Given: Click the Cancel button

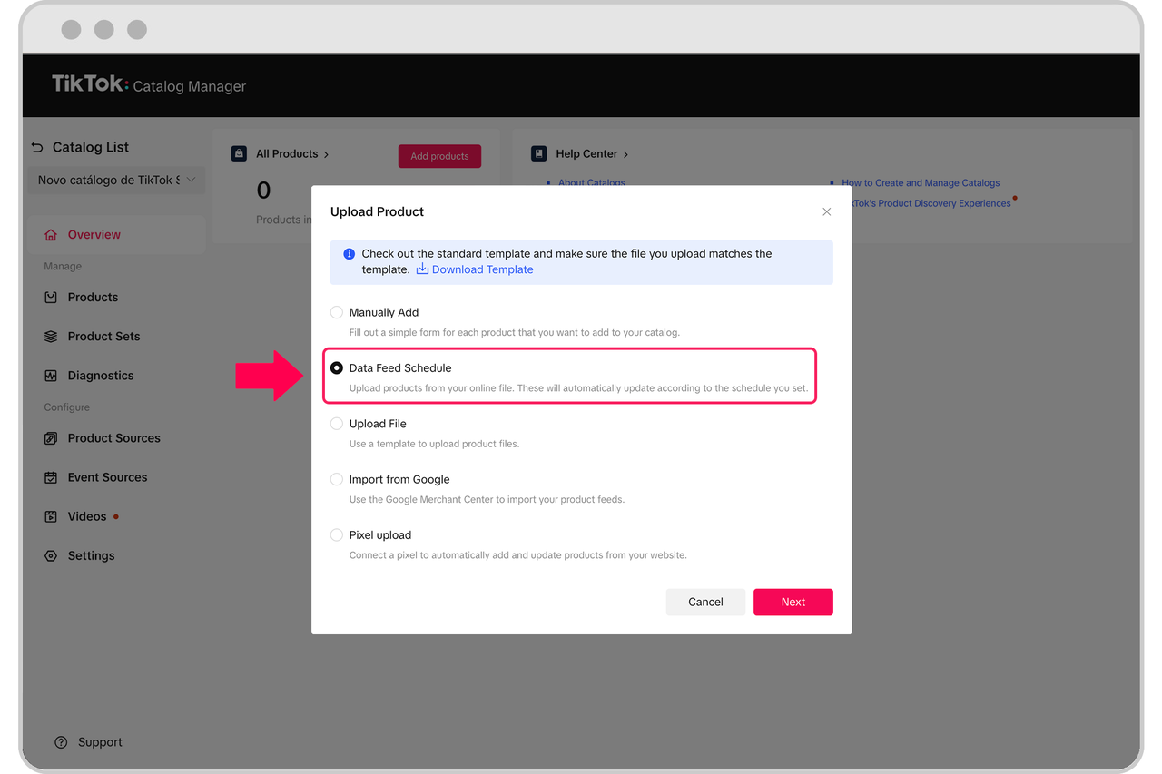Looking at the screenshot, I should 705,602.
